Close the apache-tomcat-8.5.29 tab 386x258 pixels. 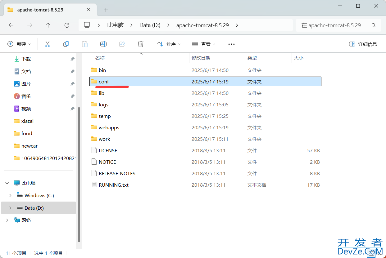[89, 10]
